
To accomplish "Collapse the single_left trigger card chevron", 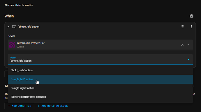I will click(x=8, y=27).
